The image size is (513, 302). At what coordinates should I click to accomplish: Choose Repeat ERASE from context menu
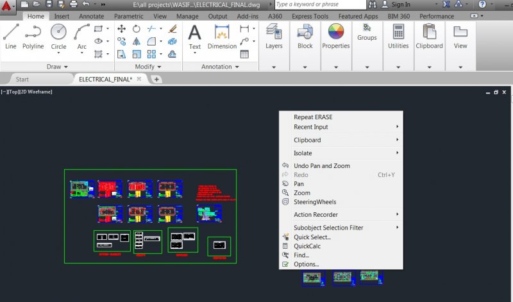(x=313, y=117)
